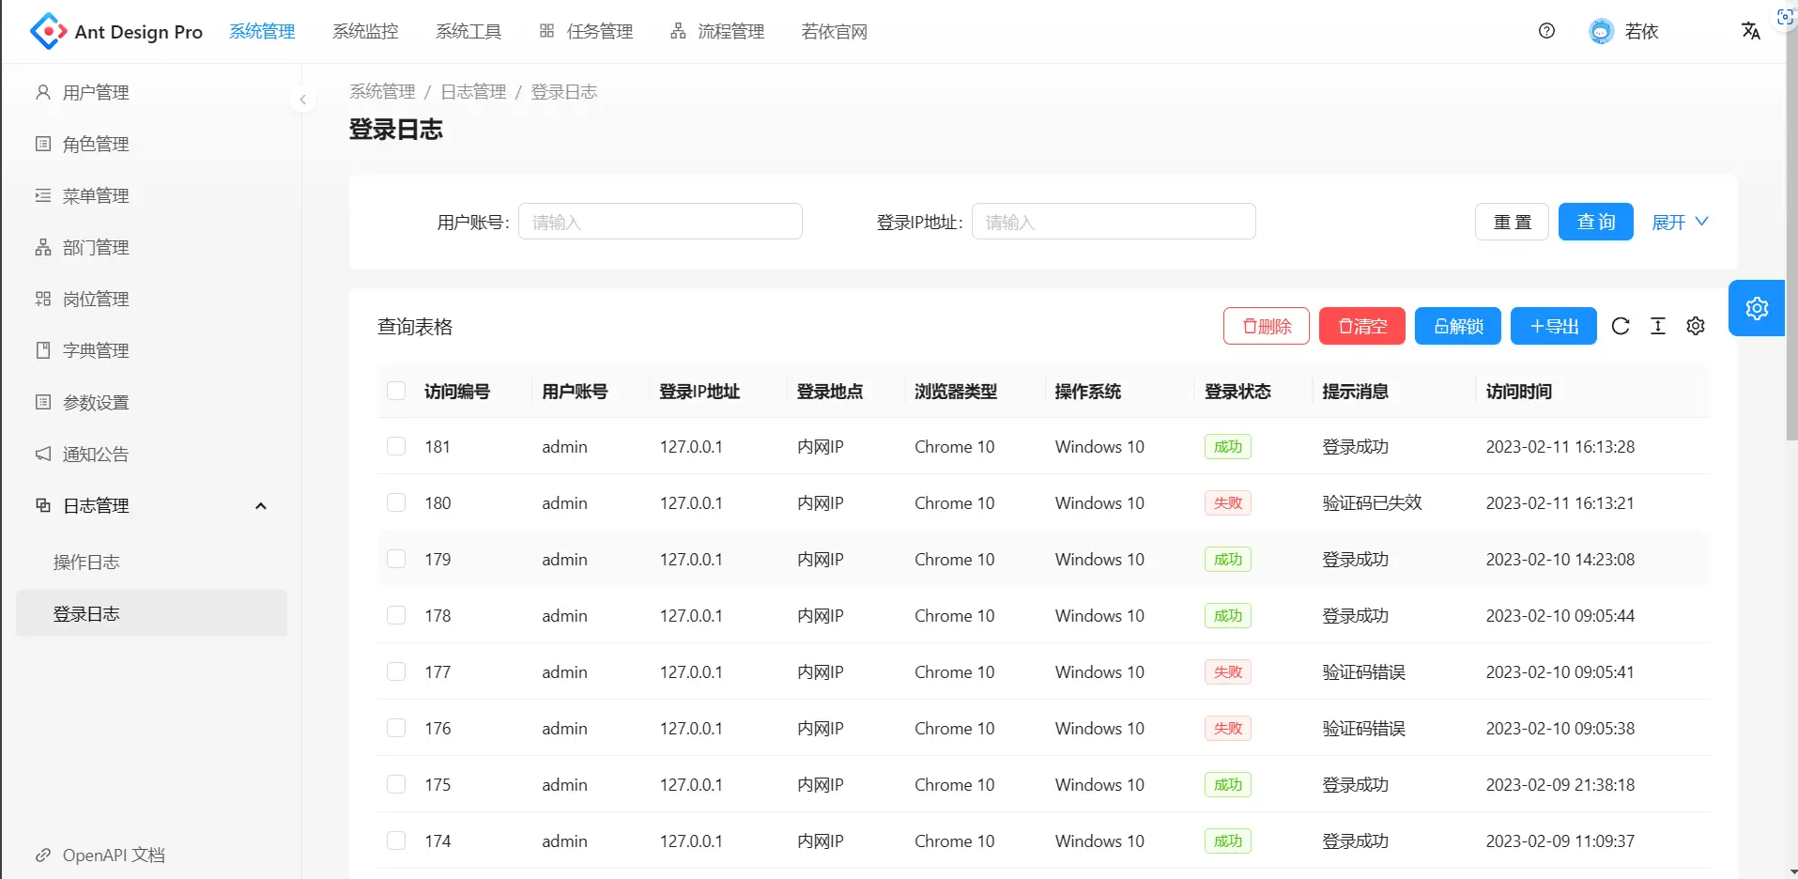Image resolution: width=1798 pixels, height=879 pixels.
Task: Open the table column settings gear
Action: pyautogui.click(x=1696, y=326)
